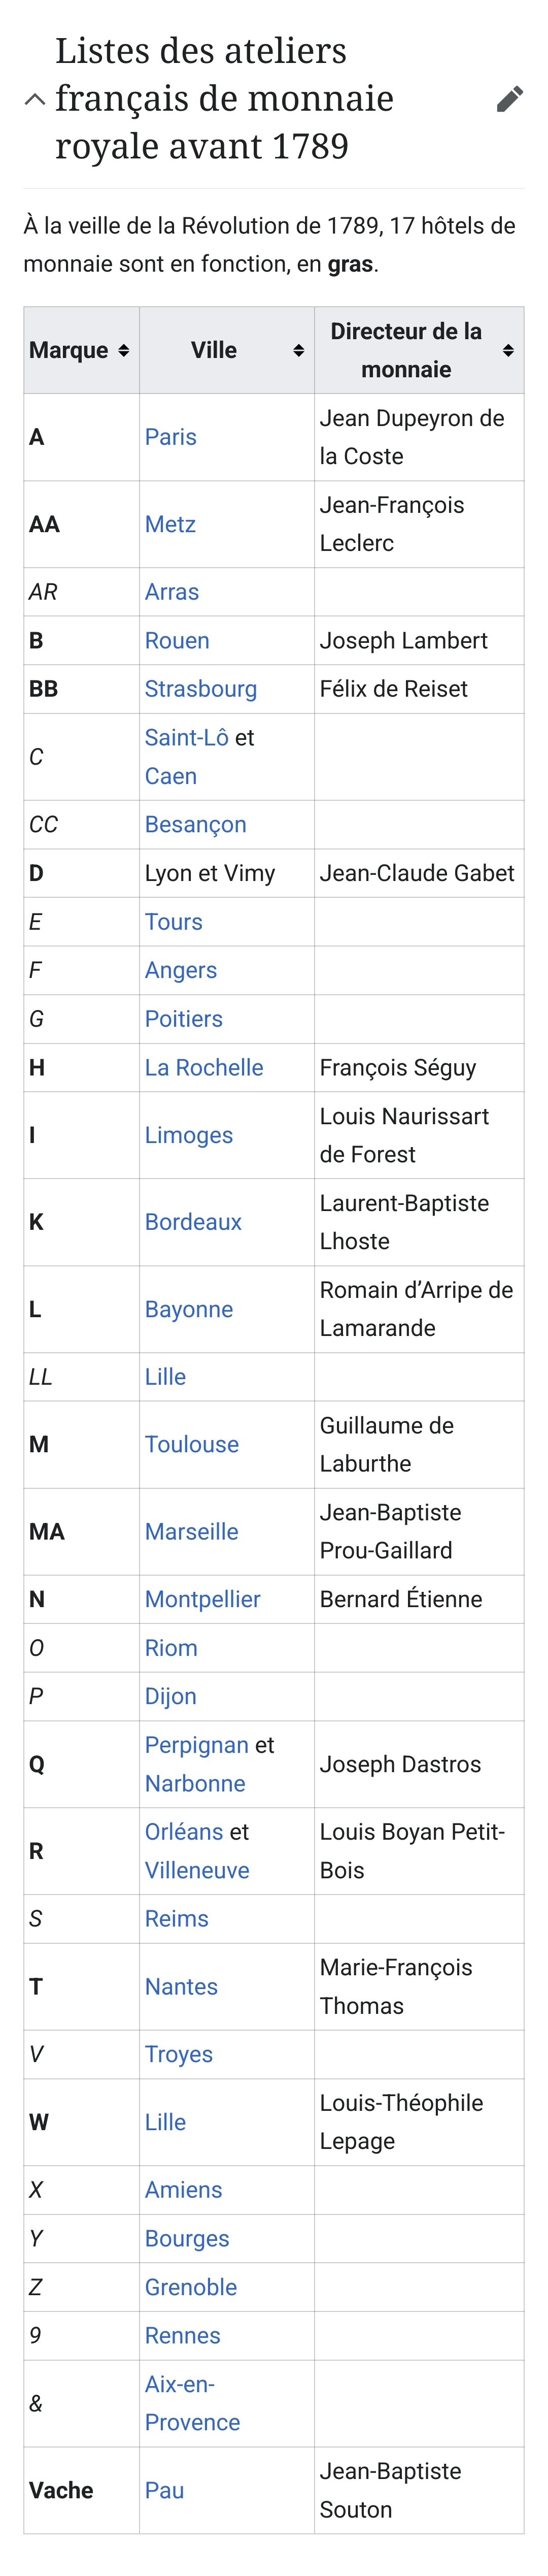Follow the Toulouse link

191,1444
